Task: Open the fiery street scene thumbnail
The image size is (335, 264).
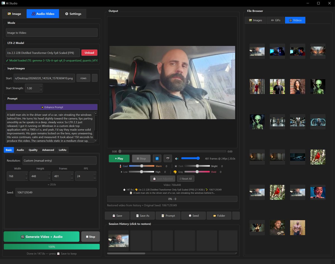Action: click(x=318, y=51)
